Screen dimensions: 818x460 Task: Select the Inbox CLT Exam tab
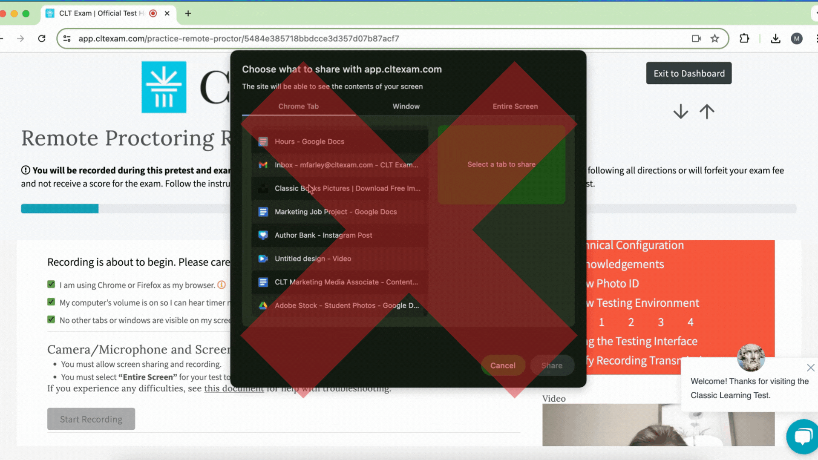pyautogui.click(x=339, y=164)
